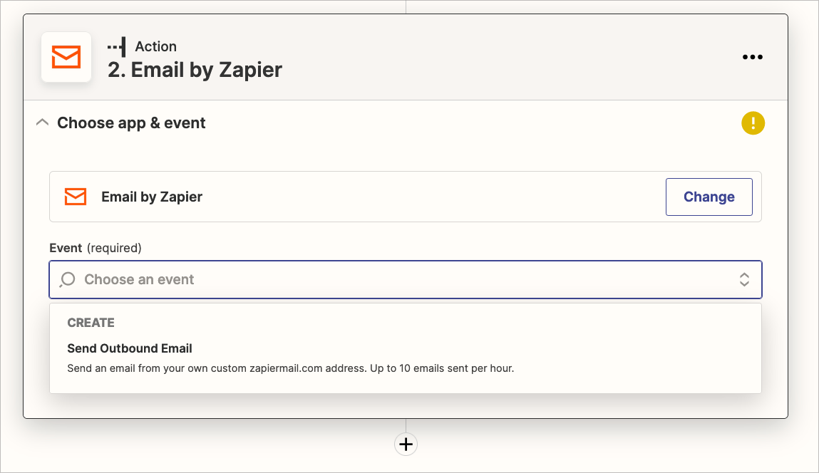Click inside the event search input field

click(285, 279)
